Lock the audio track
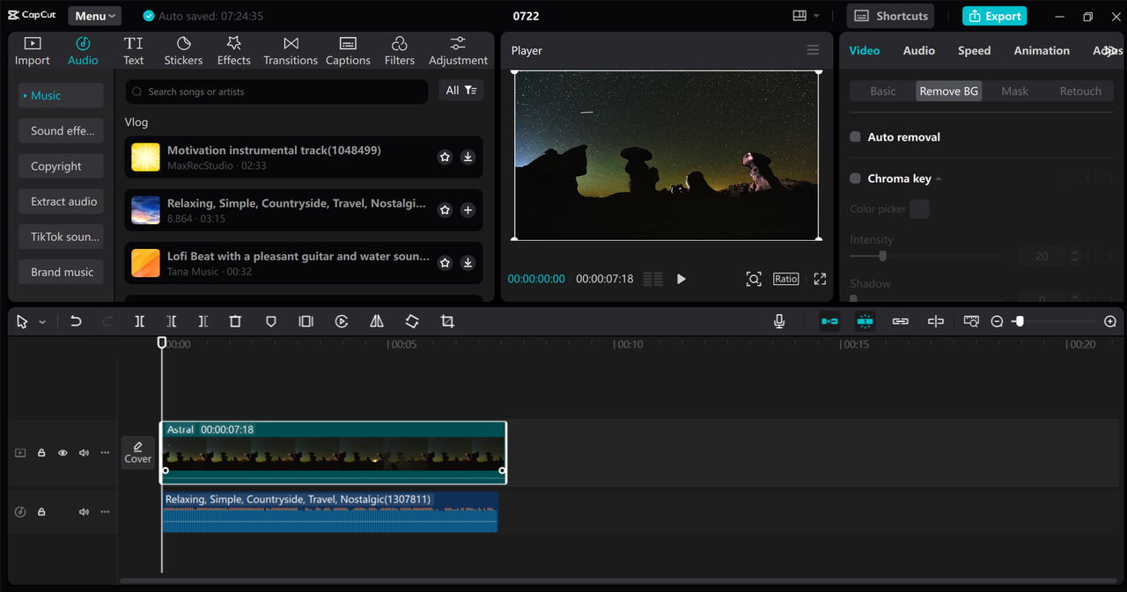Viewport: 1127px width, 592px height. coord(41,512)
